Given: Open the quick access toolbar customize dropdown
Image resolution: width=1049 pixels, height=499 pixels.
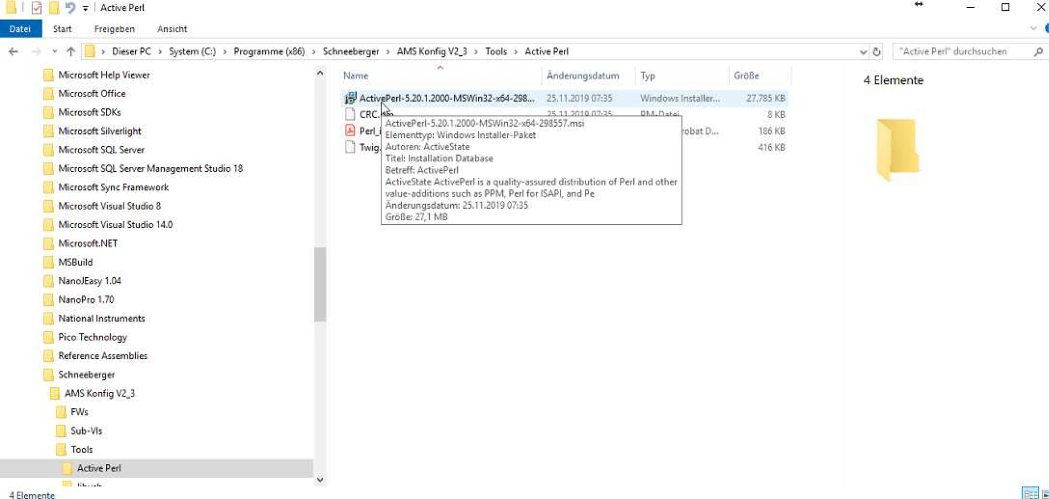Looking at the screenshot, I should 85,8.
